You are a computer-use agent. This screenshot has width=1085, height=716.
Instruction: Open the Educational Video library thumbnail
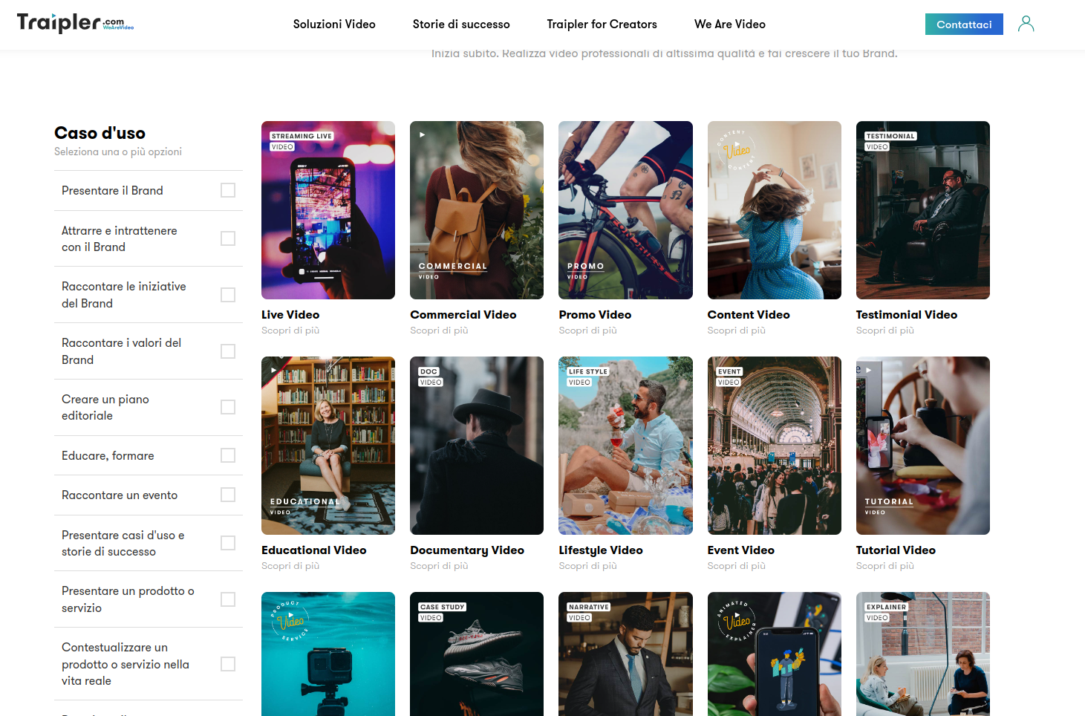tap(328, 446)
